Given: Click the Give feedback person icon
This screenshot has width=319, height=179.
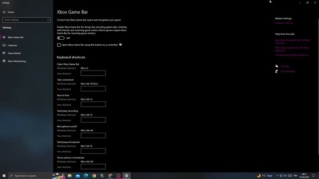Looking at the screenshot, I should coord(277,72).
